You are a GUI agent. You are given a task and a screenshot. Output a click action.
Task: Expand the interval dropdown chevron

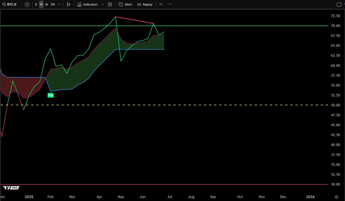click(x=59, y=4)
